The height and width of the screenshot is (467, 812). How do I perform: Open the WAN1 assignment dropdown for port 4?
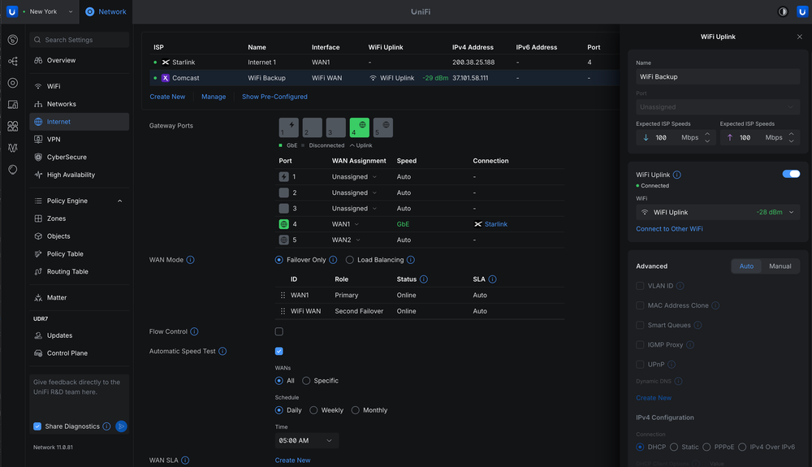pos(345,224)
